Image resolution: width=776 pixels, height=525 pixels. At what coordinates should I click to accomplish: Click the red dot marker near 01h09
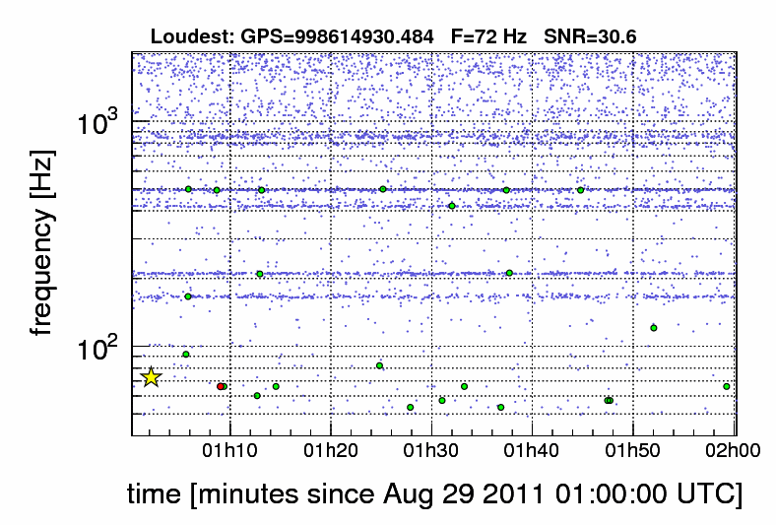[221, 386]
